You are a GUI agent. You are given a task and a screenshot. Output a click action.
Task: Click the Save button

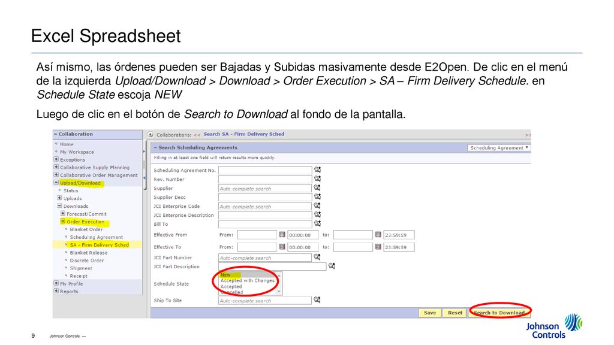point(429,313)
